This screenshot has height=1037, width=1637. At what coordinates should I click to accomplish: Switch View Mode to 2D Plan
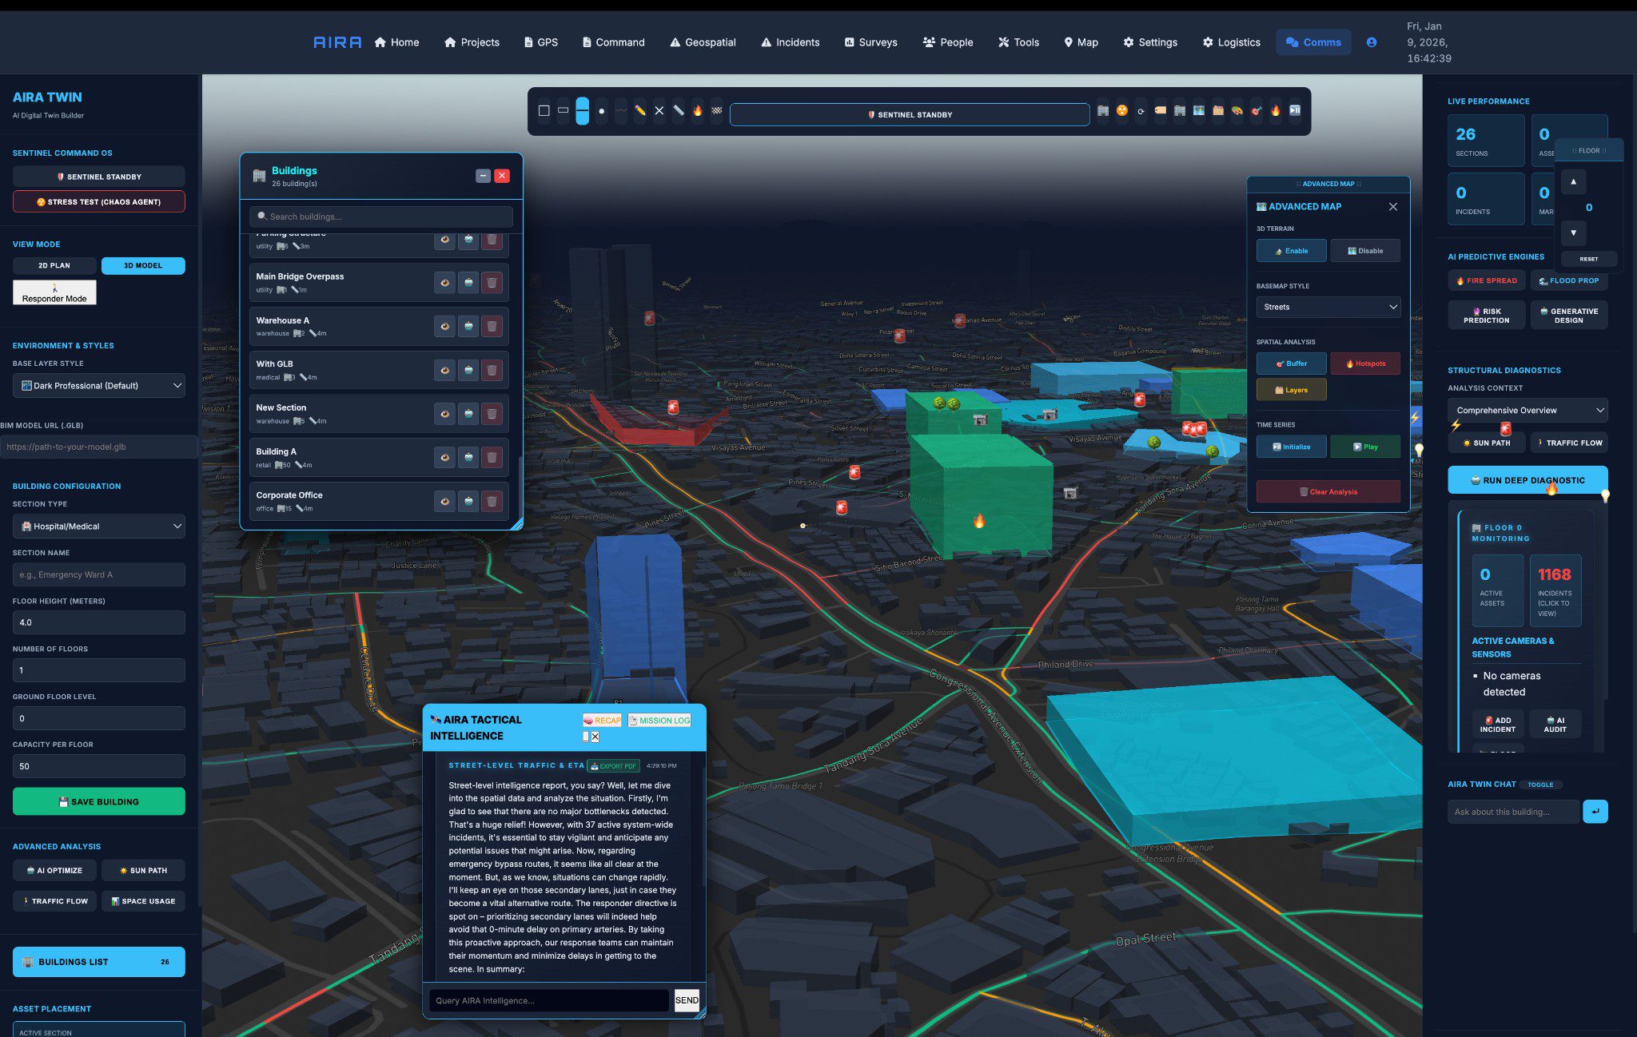[x=54, y=265]
